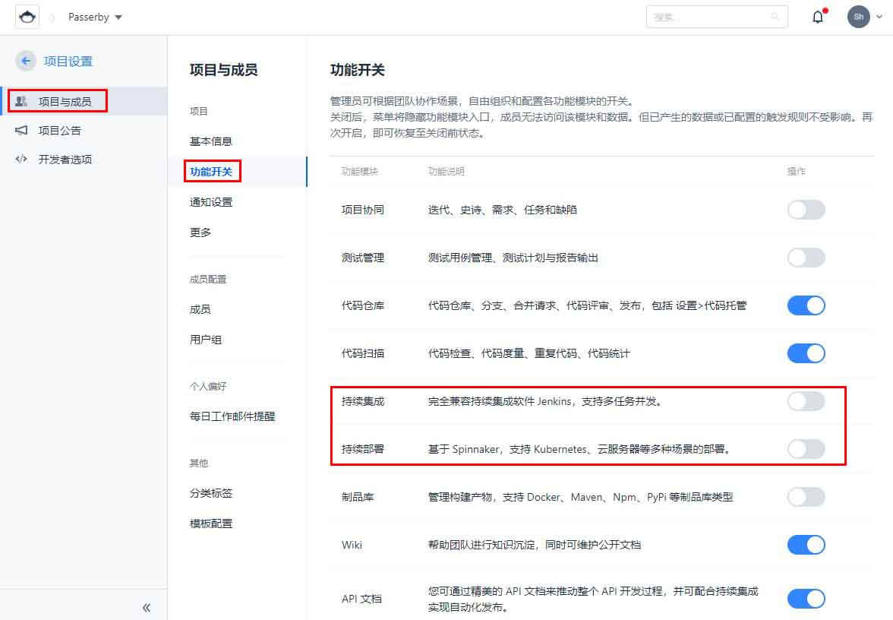Image resolution: width=893 pixels, height=620 pixels.
Task: Click the 项目公告 megaphone icon
Action: point(21,131)
